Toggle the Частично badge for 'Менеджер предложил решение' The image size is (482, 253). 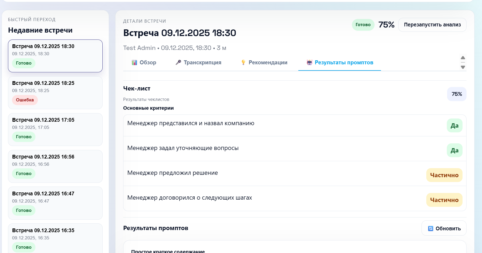pyautogui.click(x=444, y=175)
